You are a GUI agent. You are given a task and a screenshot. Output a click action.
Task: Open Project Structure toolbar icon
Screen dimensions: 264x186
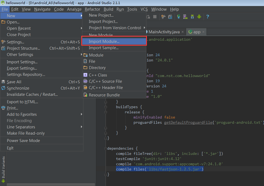[170, 17]
